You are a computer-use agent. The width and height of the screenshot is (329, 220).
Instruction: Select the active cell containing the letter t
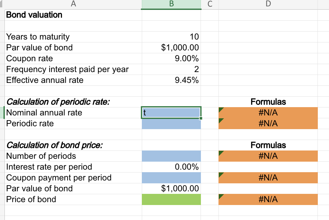171,113
